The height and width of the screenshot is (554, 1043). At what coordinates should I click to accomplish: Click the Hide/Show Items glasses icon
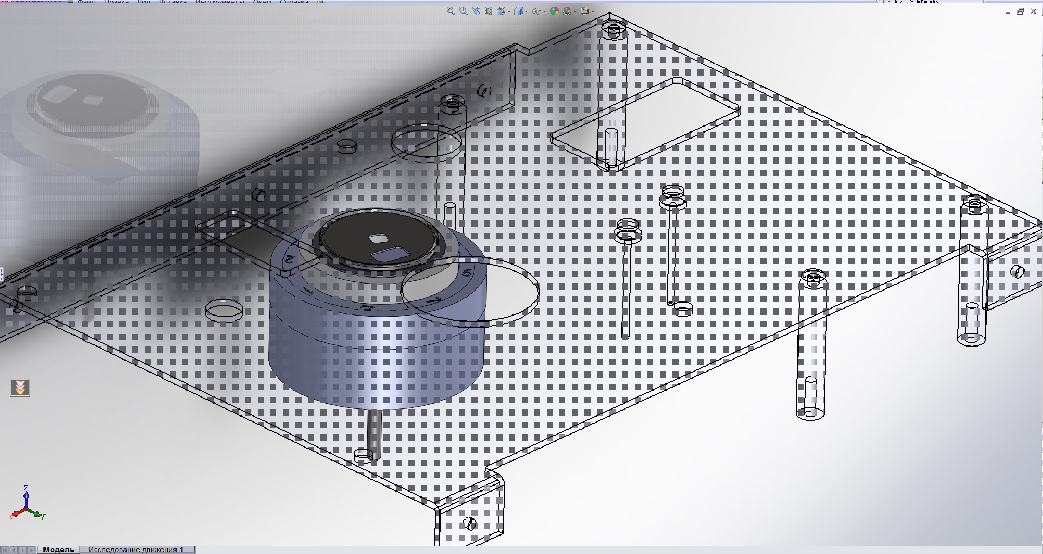tap(536, 11)
